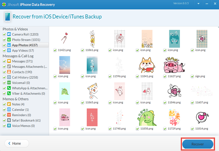This screenshot has height=151, width=219.
Task: Click the Recover button
Action: point(198,144)
